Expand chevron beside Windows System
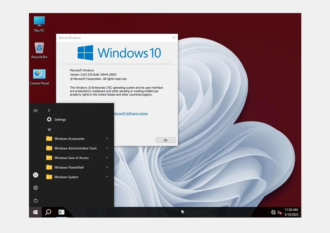The height and width of the screenshot is (233, 330). (x=107, y=177)
